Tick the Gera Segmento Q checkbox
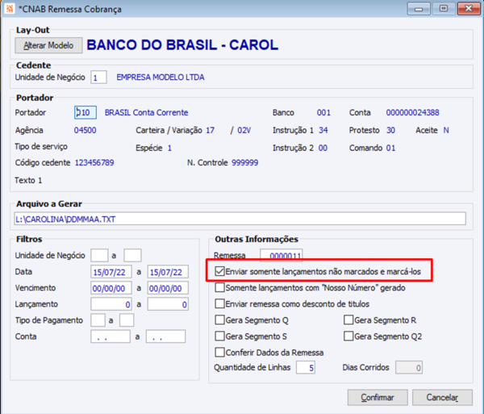The width and height of the screenshot is (484, 414). [x=219, y=320]
